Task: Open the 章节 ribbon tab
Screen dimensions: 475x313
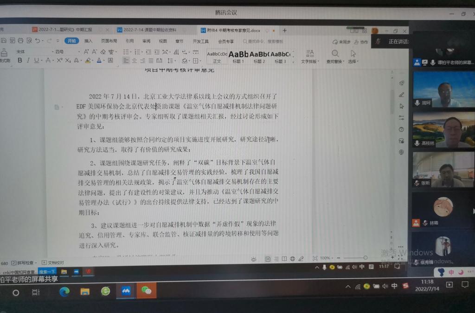Action: coord(180,41)
